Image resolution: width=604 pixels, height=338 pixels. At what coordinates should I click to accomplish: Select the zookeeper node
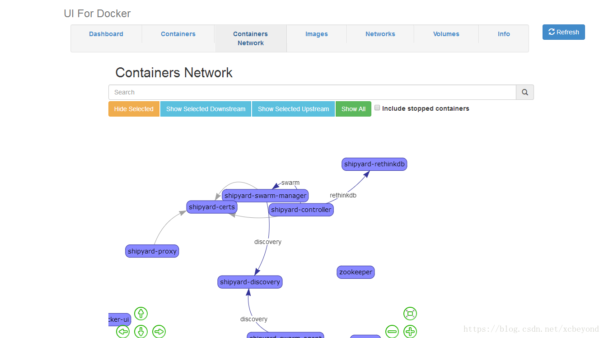click(356, 272)
